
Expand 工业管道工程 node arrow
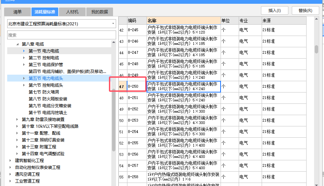pyautogui.click(x=10, y=181)
